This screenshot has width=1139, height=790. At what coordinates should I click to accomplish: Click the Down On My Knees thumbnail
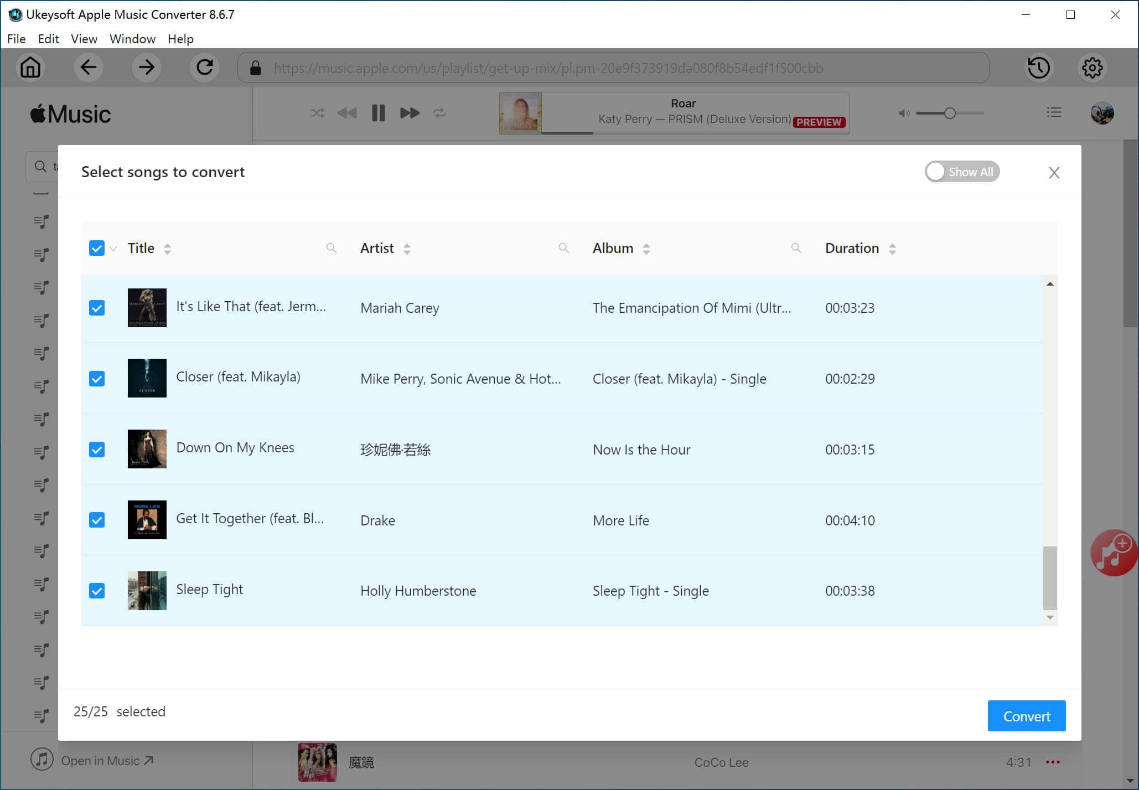146,449
